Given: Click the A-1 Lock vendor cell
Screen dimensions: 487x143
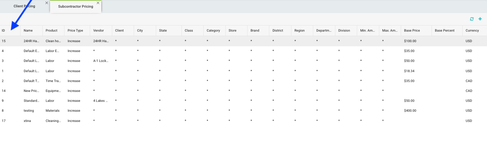Looking at the screenshot, I should [x=101, y=61].
